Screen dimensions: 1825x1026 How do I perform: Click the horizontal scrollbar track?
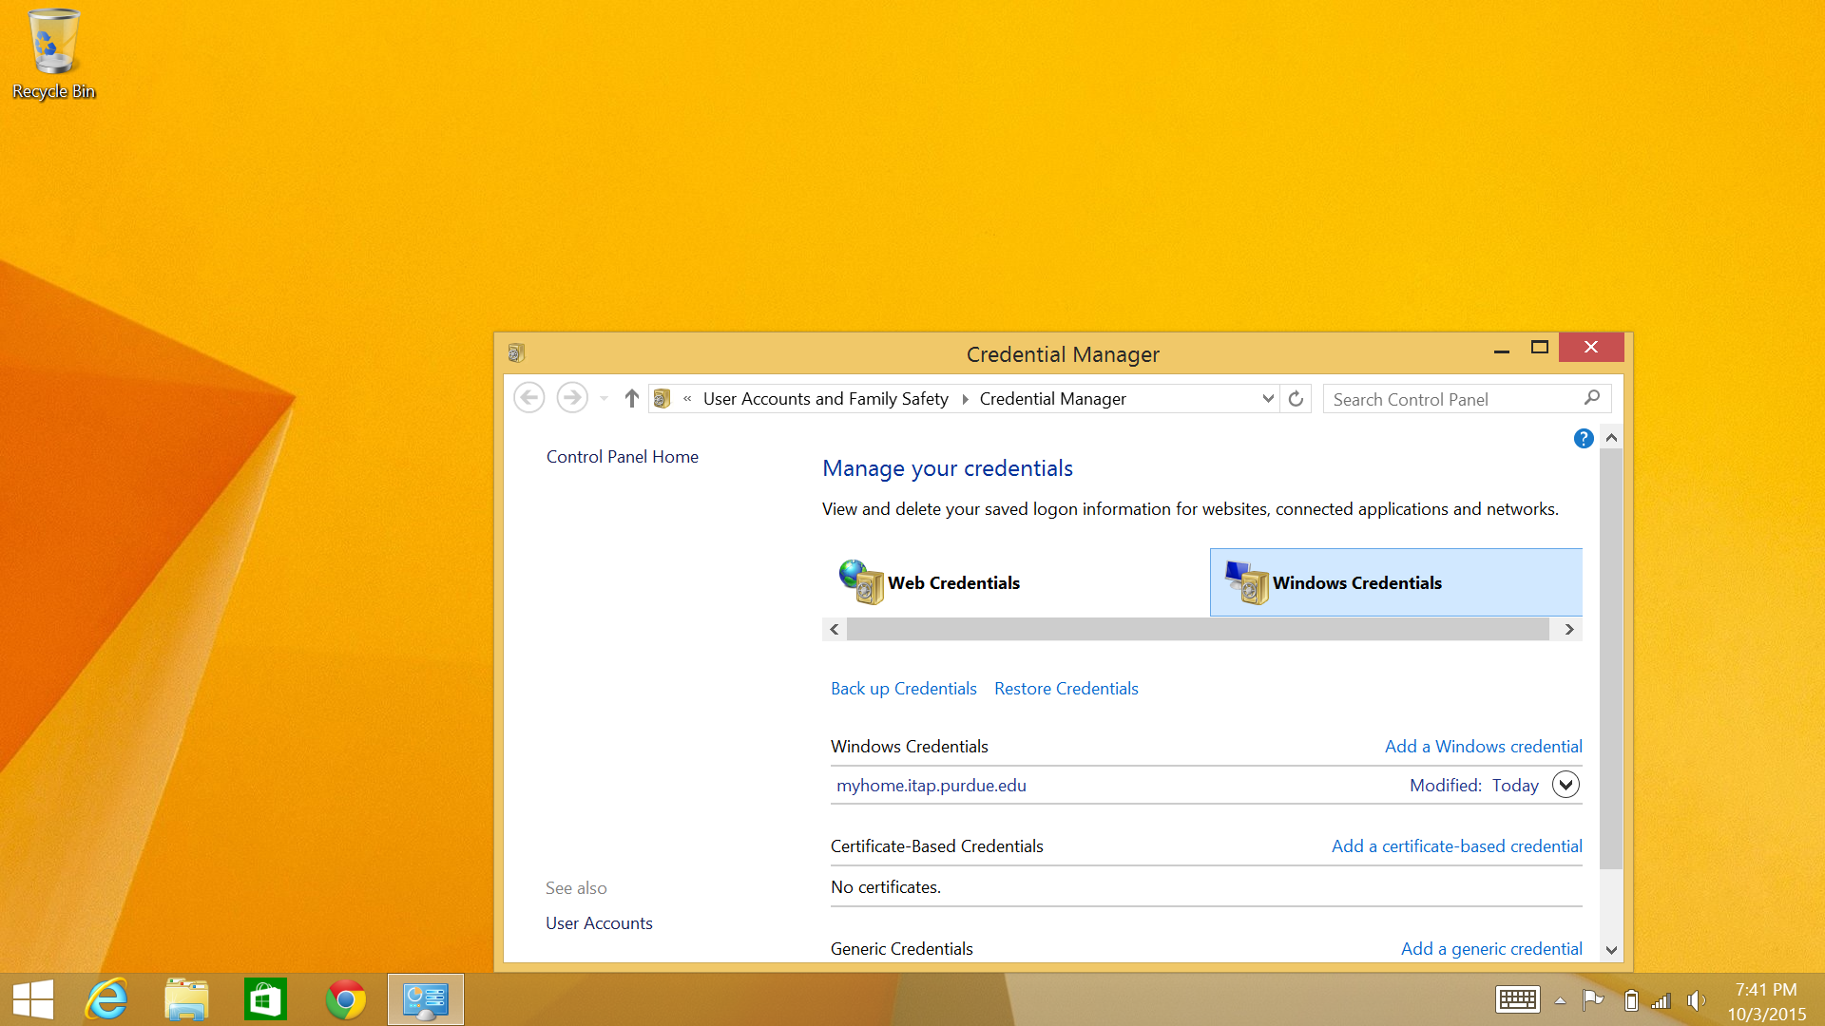(1198, 629)
